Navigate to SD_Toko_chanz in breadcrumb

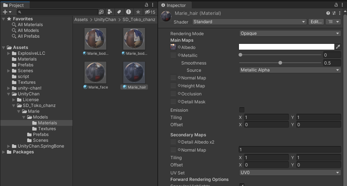tap(139, 20)
